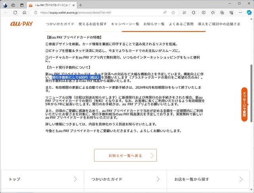Open the Workspaces icon in title bar
This screenshot has height=193, width=254.
13,5
